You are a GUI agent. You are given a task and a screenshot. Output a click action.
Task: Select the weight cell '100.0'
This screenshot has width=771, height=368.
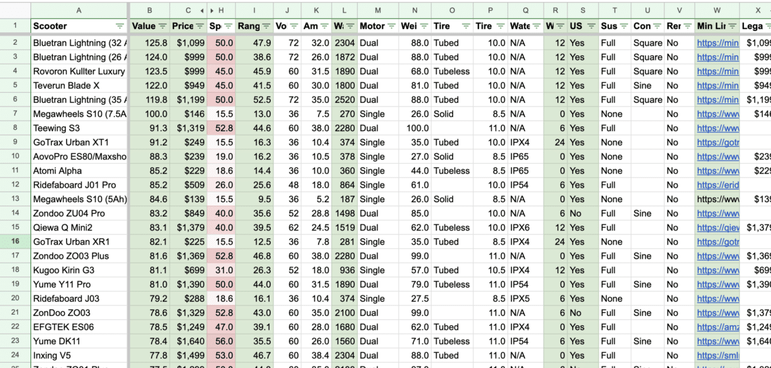[x=416, y=128]
